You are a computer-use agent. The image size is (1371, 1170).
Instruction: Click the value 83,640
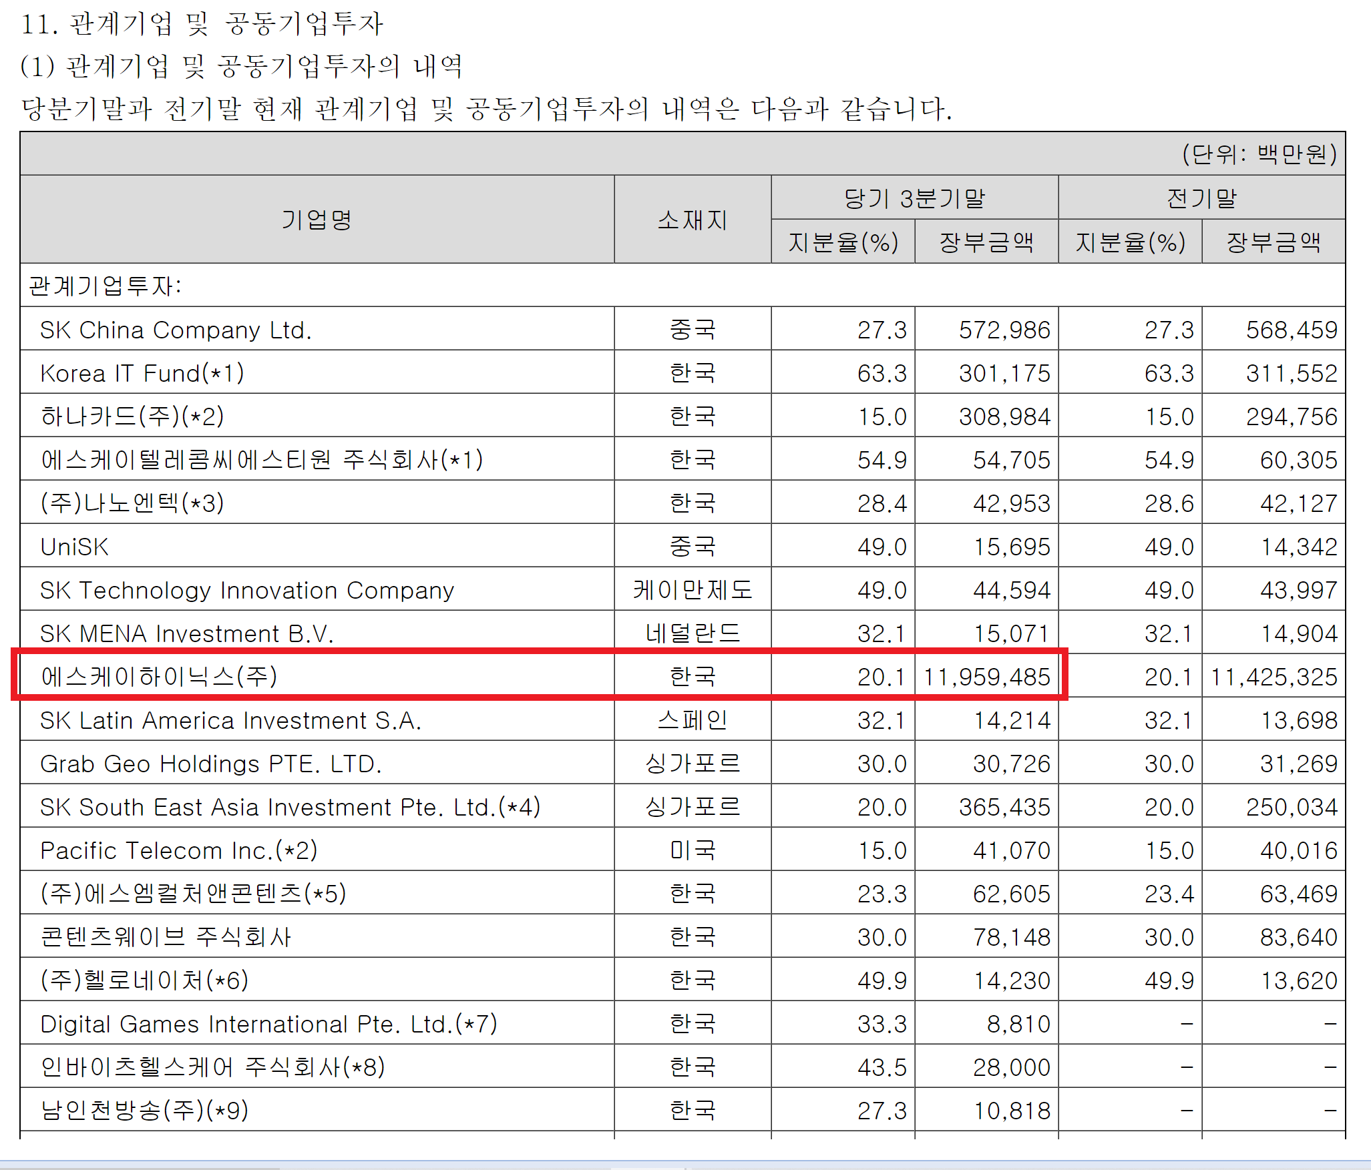pos(1298,937)
